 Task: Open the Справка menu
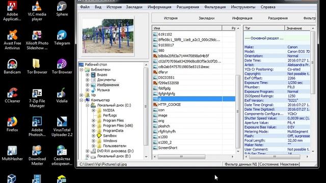tap(268, 7)
